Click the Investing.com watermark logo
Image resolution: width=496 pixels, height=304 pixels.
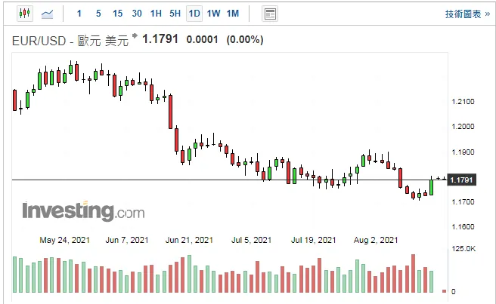tap(83, 211)
